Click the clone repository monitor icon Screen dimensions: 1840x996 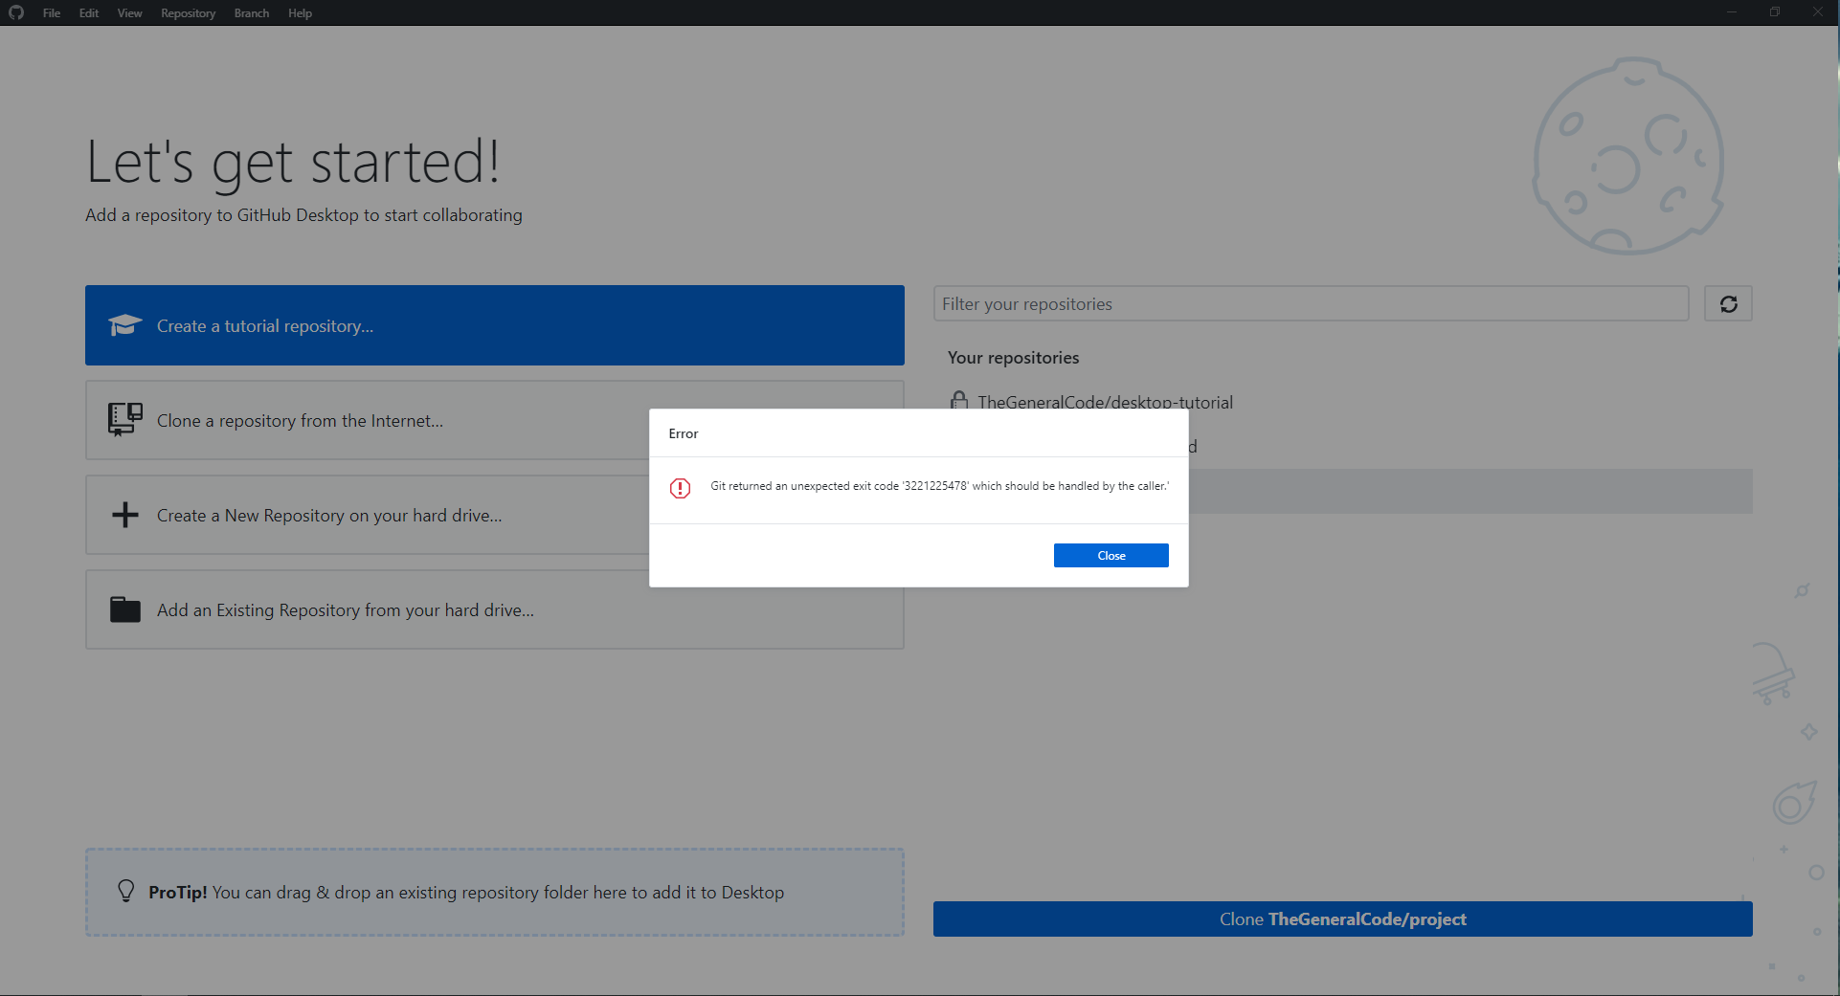click(125, 419)
